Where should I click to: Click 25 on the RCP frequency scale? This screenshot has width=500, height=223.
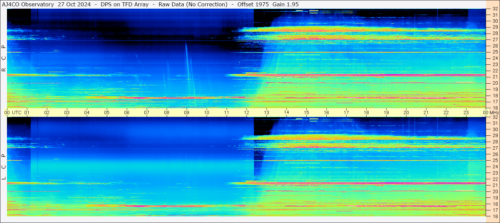(x=495, y=52)
